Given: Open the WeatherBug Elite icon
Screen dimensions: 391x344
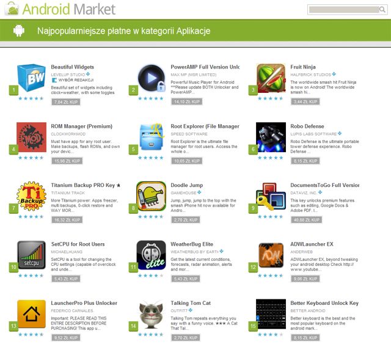Looking at the screenshot, I should (x=151, y=255).
